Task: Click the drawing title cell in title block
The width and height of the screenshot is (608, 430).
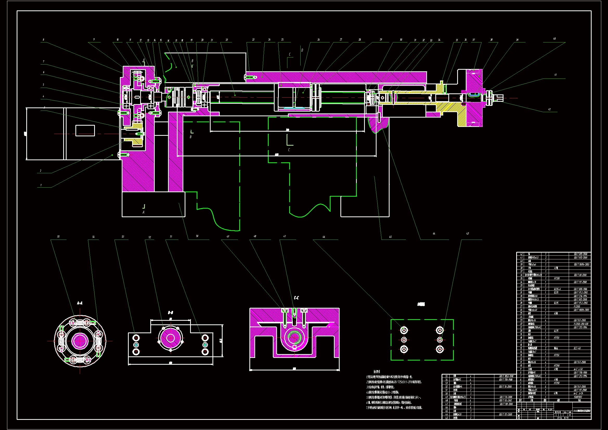Action: pos(581,411)
